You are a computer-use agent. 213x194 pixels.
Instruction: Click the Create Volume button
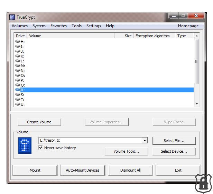(x=39, y=122)
